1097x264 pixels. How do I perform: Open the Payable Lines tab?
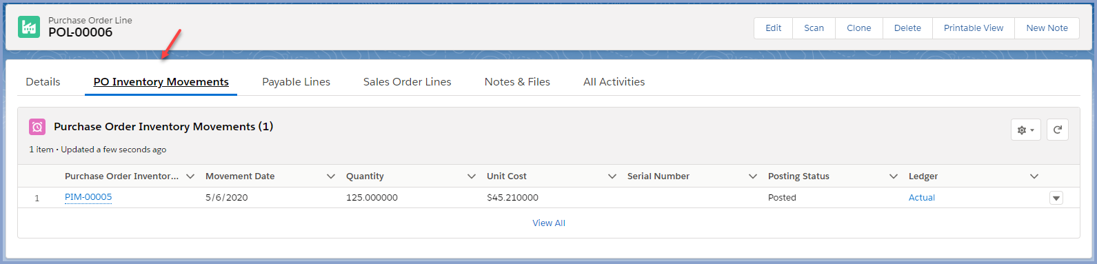[296, 81]
